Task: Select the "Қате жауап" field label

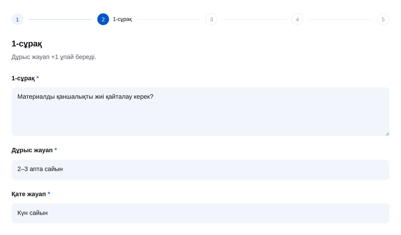Action: point(28,194)
